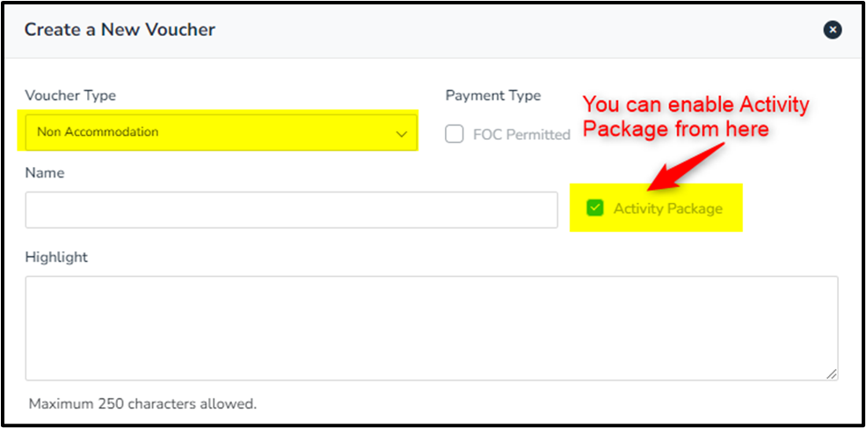This screenshot has height=428, width=866.
Task: Open the Voucher Type combo box
Action: 220,133
